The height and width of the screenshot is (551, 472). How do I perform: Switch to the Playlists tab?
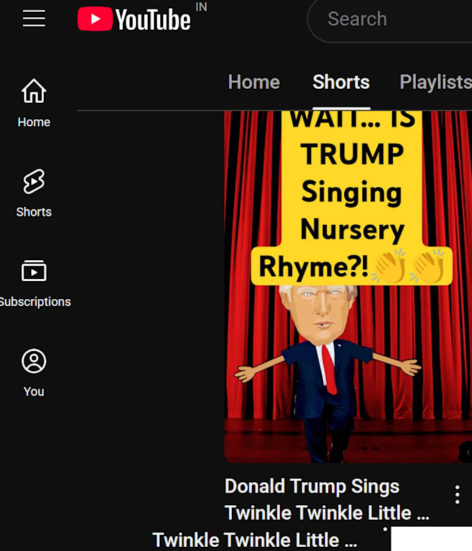tap(435, 82)
